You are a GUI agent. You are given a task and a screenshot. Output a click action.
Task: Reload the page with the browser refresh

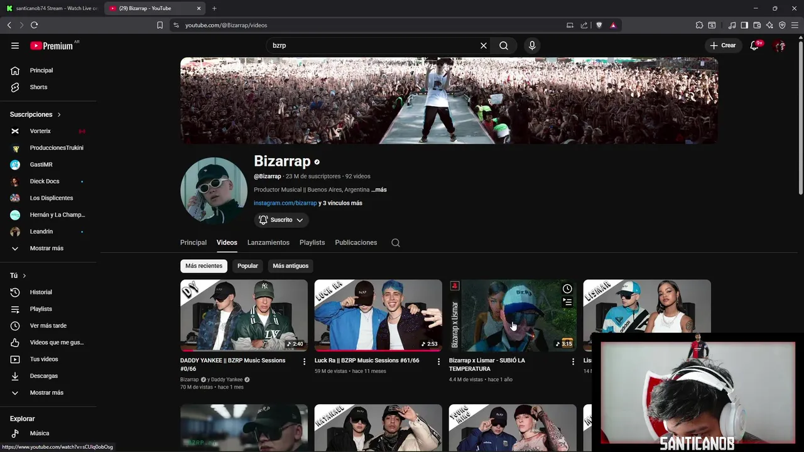[x=34, y=25]
